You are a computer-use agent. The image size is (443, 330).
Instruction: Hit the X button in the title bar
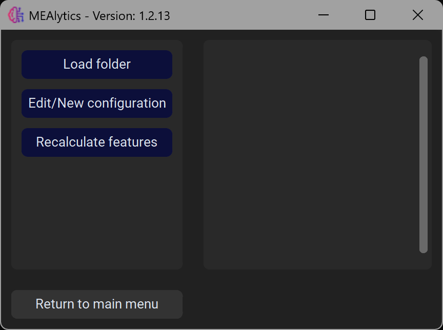point(418,15)
